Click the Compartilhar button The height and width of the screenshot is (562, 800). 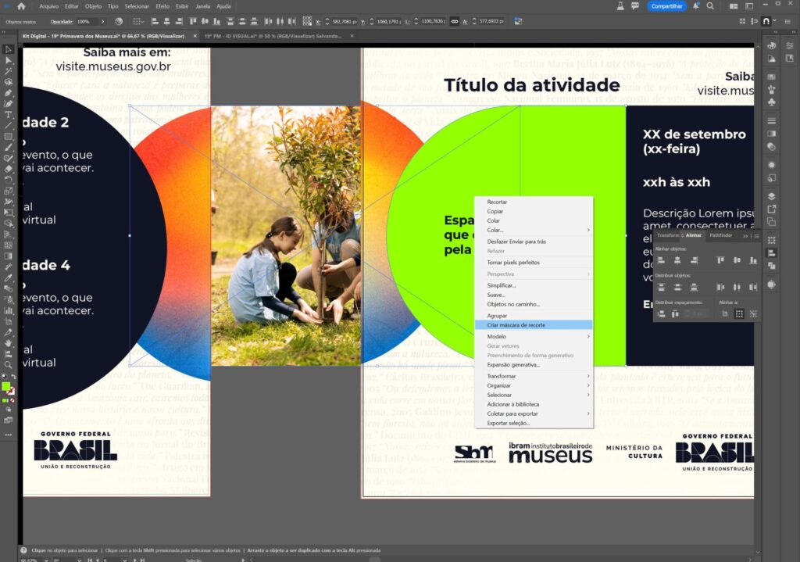click(x=666, y=6)
